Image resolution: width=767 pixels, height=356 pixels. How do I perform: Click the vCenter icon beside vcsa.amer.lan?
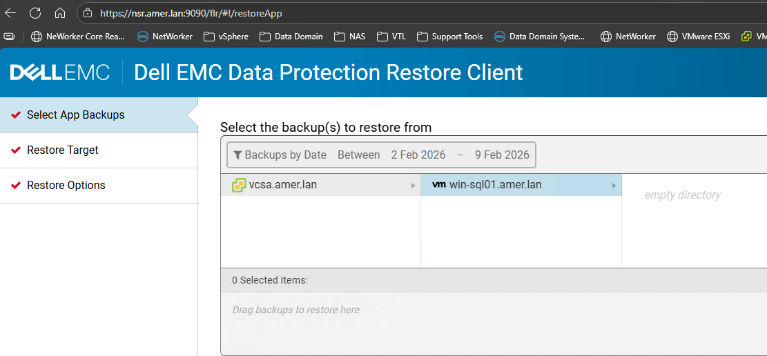click(239, 185)
